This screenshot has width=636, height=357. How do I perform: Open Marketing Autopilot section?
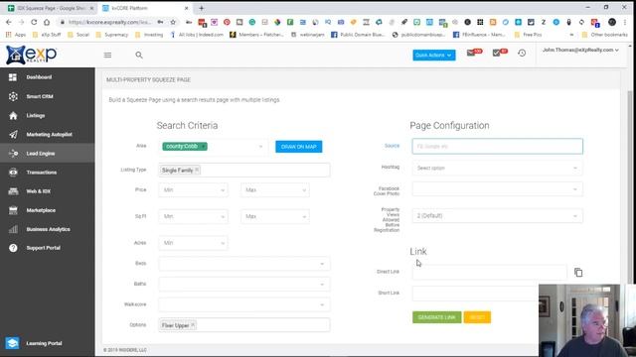pyautogui.click(x=49, y=135)
